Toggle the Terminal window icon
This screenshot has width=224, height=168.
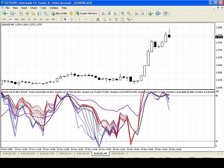click(x=39, y=13)
